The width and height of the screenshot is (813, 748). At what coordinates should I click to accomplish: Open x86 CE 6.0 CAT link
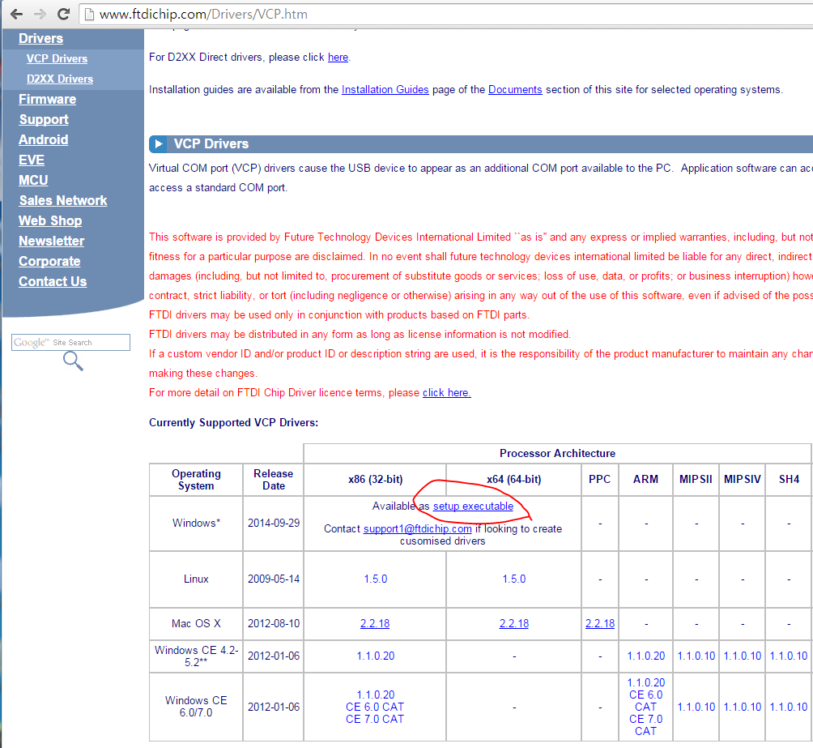pos(375,707)
